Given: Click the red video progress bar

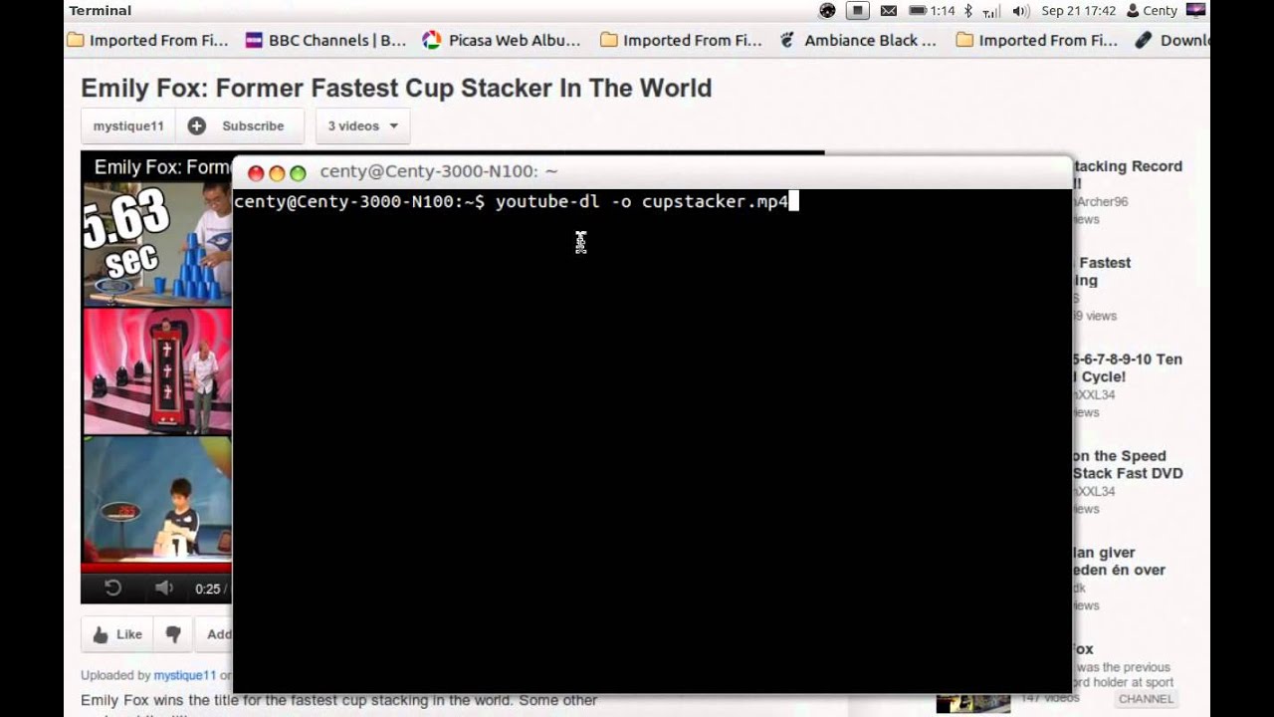Looking at the screenshot, I should click(x=156, y=568).
